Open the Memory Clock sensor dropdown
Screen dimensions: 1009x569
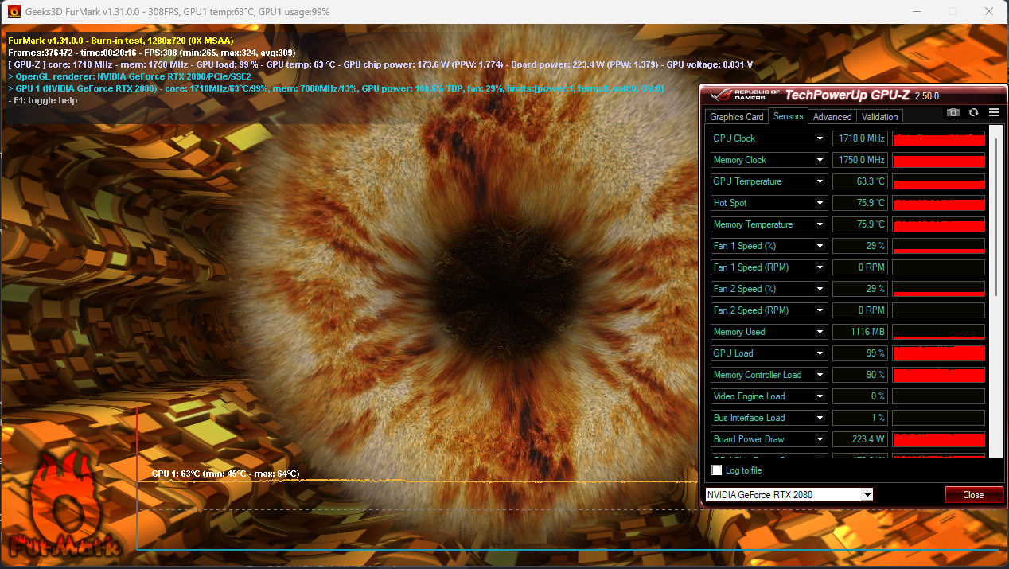(820, 160)
